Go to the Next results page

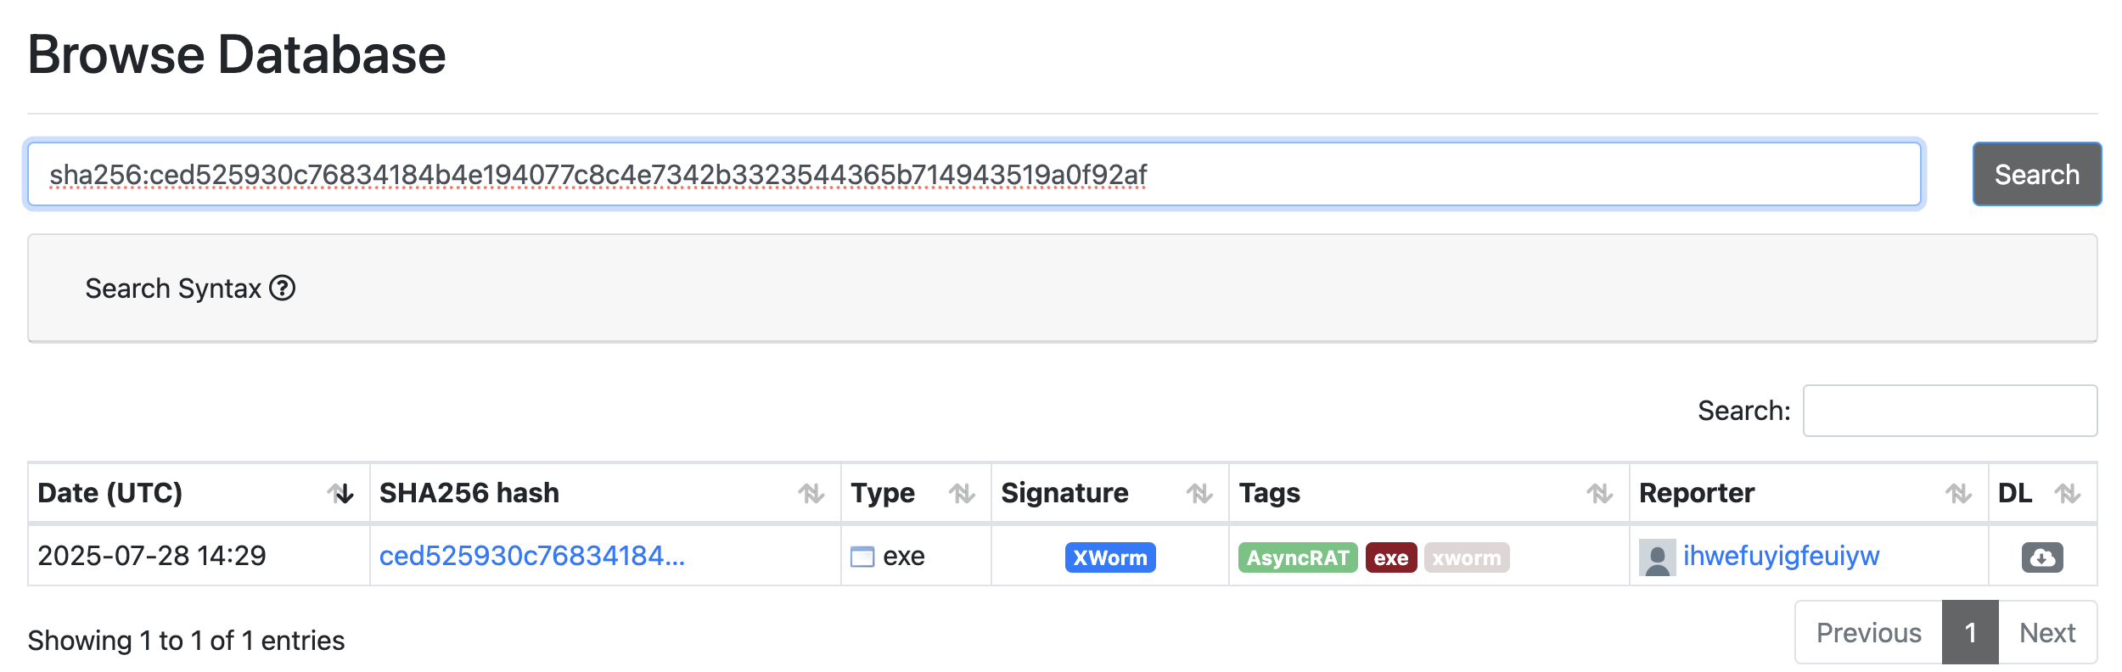(x=2046, y=633)
